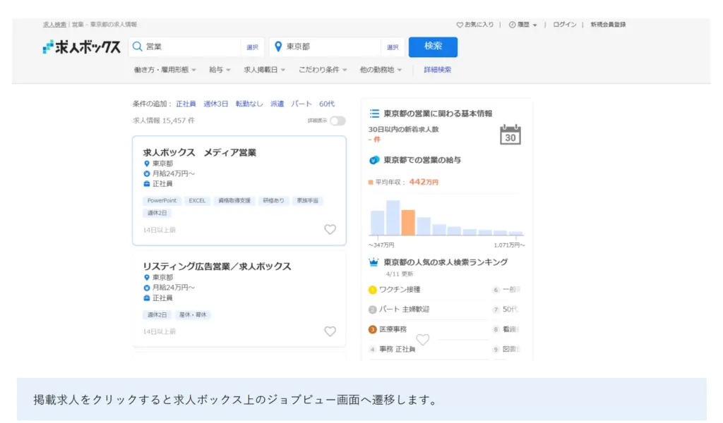Open the 給与 filter dropdown
Screen dimensions: 723x423
(220, 70)
